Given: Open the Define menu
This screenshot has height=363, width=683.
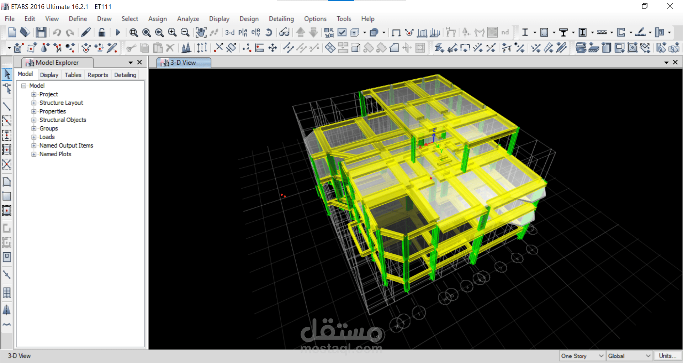Looking at the screenshot, I should [78, 19].
